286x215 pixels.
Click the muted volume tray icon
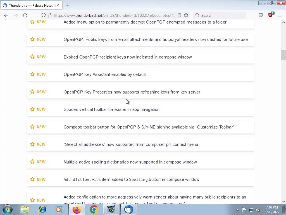pyautogui.click(x=258, y=210)
